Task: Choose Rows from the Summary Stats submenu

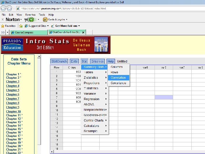Action: tap(118, 72)
